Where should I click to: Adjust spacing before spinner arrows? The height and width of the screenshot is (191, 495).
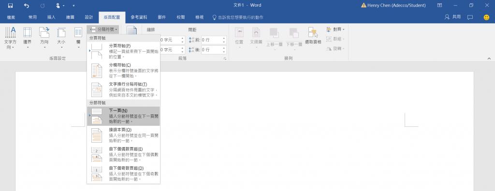(224, 40)
